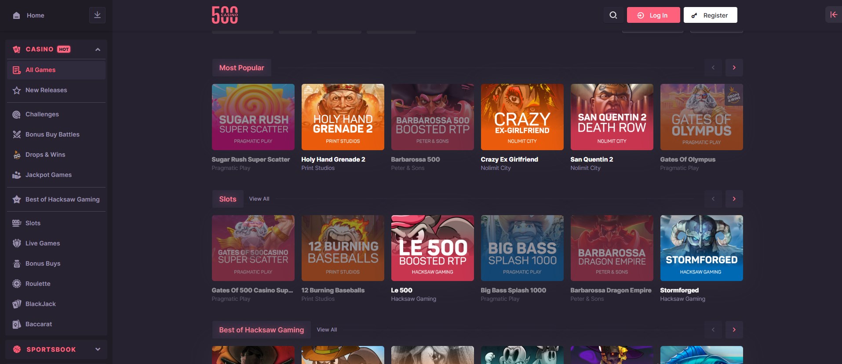Expand the Sportsbook section chevron
The width and height of the screenshot is (842, 364).
(x=98, y=350)
